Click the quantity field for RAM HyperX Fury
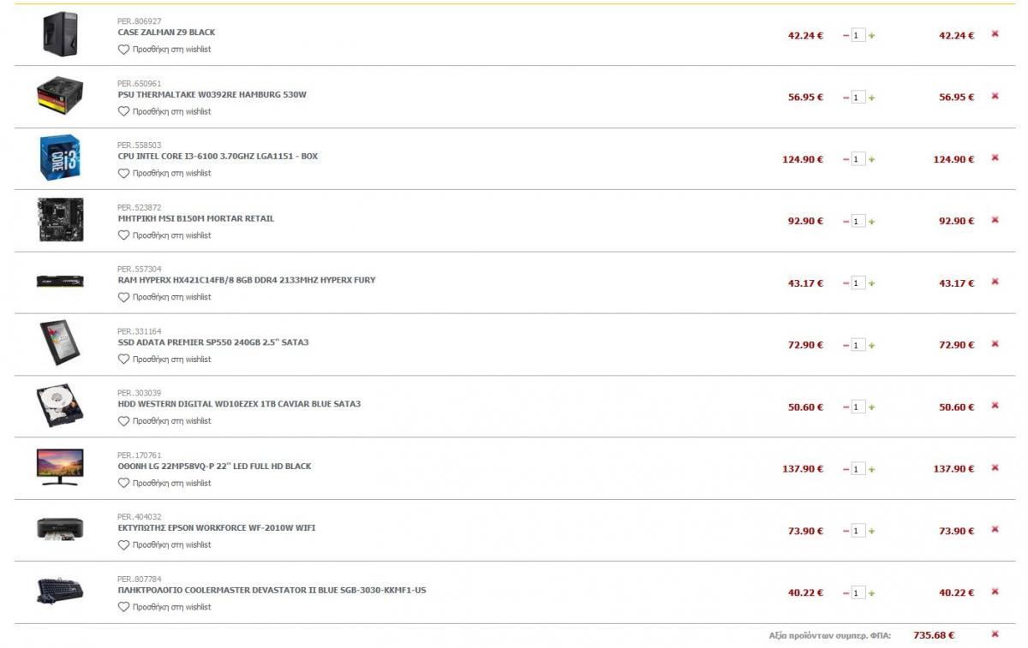The image size is (1028, 648). [x=858, y=283]
